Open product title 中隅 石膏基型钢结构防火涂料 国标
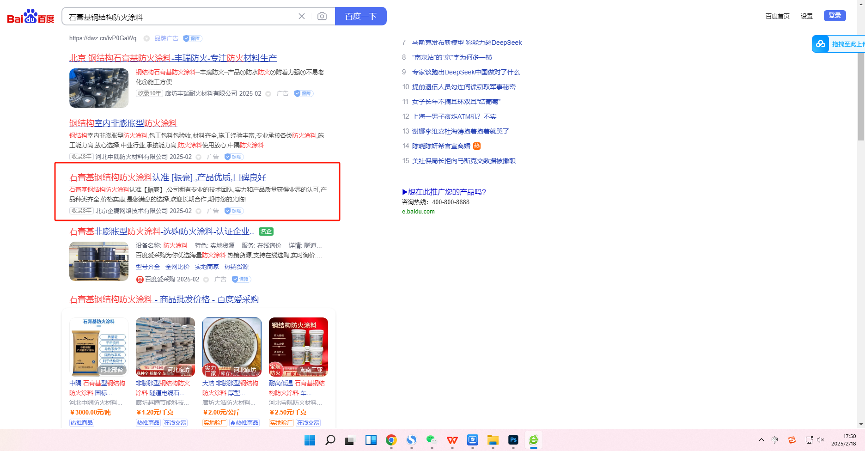Image resolution: width=865 pixels, height=451 pixels. (97, 388)
